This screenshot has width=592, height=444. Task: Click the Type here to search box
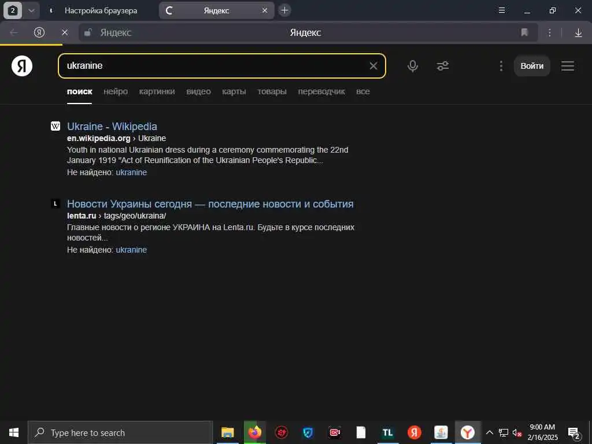(x=120, y=432)
